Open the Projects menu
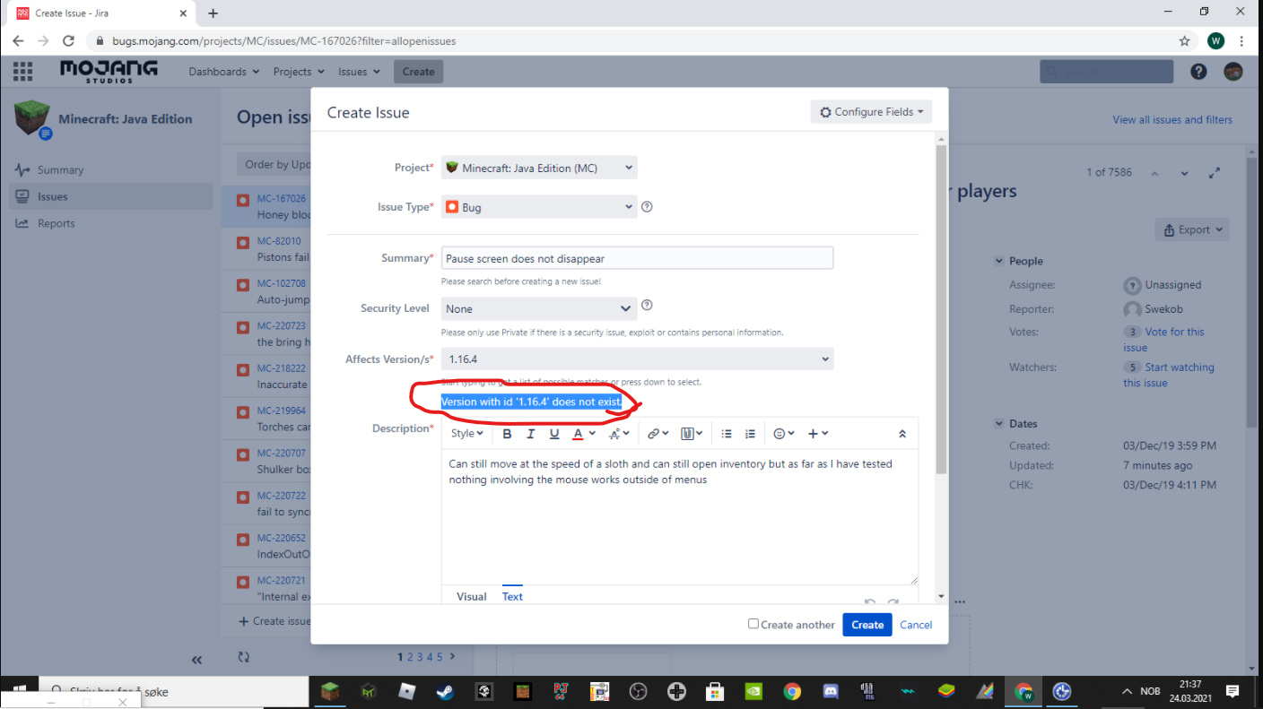Screen dimensions: 1263x709 [299, 72]
